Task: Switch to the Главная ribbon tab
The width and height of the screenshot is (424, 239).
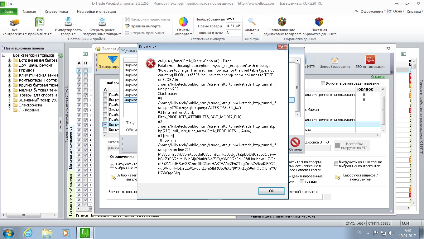Action: 29,12
